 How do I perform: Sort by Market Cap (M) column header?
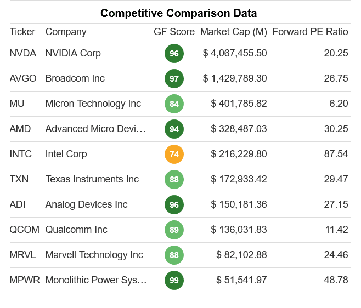(233, 32)
